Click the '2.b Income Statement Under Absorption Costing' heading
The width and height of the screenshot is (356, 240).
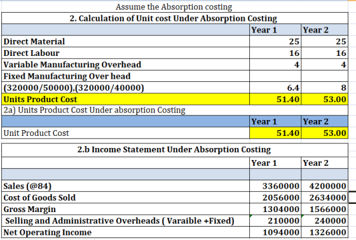pyautogui.click(x=174, y=150)
